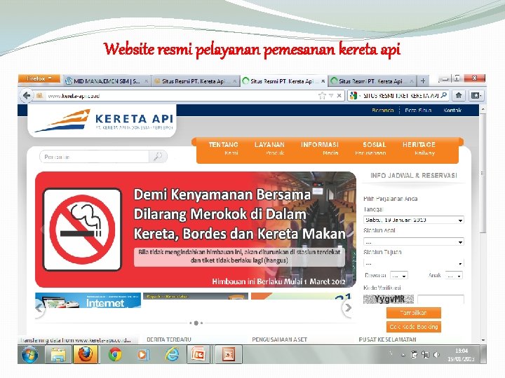The height and width of the screenshot is (378, 505).
Task: Click the Action Center flag tray icon
Action: pyautogui.click(x=415, y=354)
